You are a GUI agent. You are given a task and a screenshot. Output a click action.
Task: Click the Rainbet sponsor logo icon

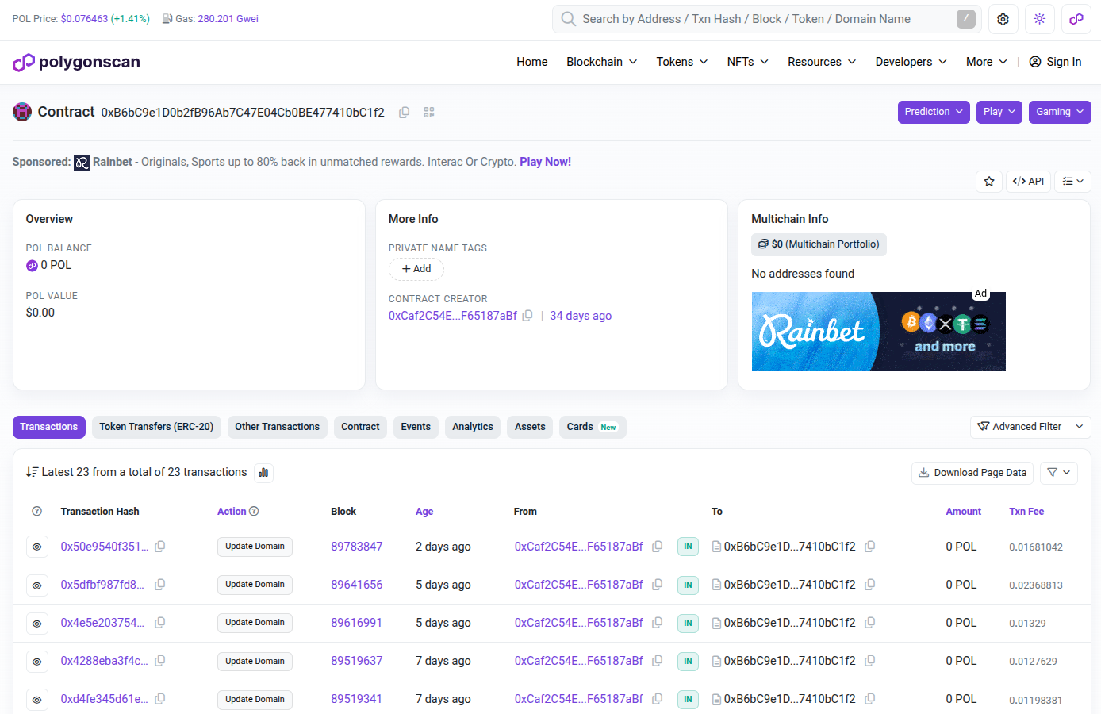point(82,163)
